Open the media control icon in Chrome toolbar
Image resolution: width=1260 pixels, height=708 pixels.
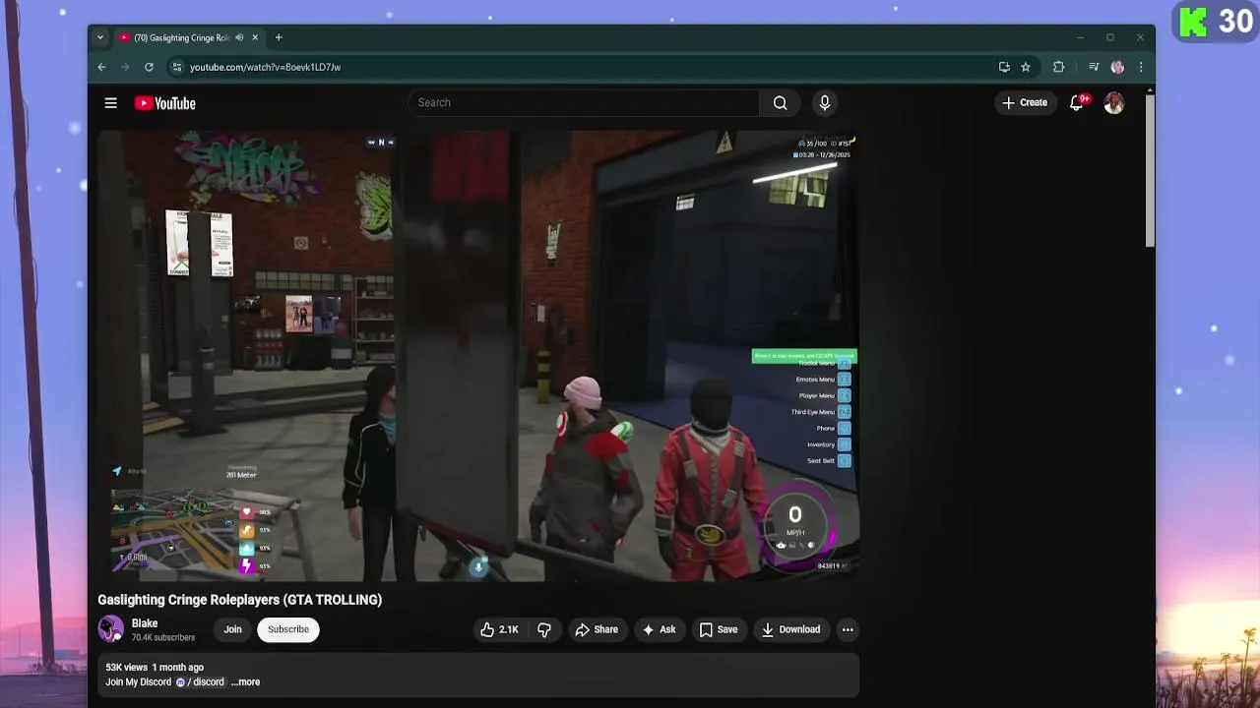(x=1094, y=67)
